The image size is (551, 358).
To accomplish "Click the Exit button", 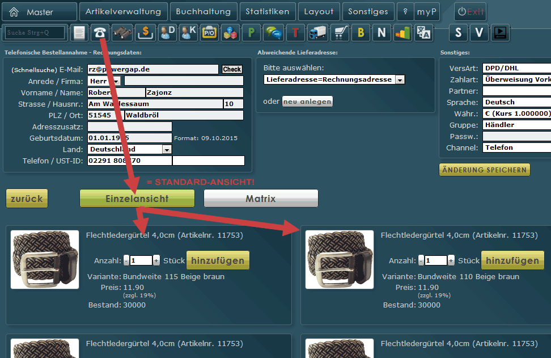I will coord(471,11).
